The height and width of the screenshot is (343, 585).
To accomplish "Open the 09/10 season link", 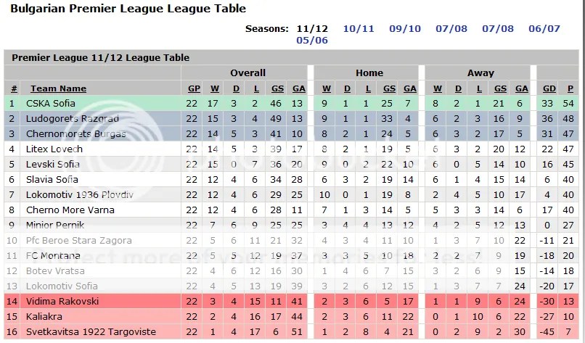I will 405,29.
